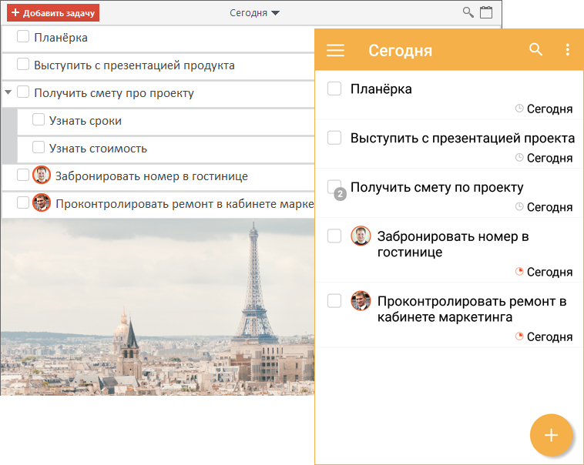Viewport: 584px width, 465px height.
Task: Open the Планёрка task text in mobile list
Action: [x=381, y=89]
